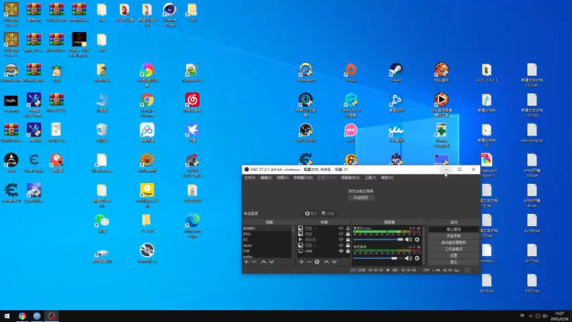Select the Theme Hospital desktop shortcut
This screenshot has height=322, width=572.
pos(441,135)
